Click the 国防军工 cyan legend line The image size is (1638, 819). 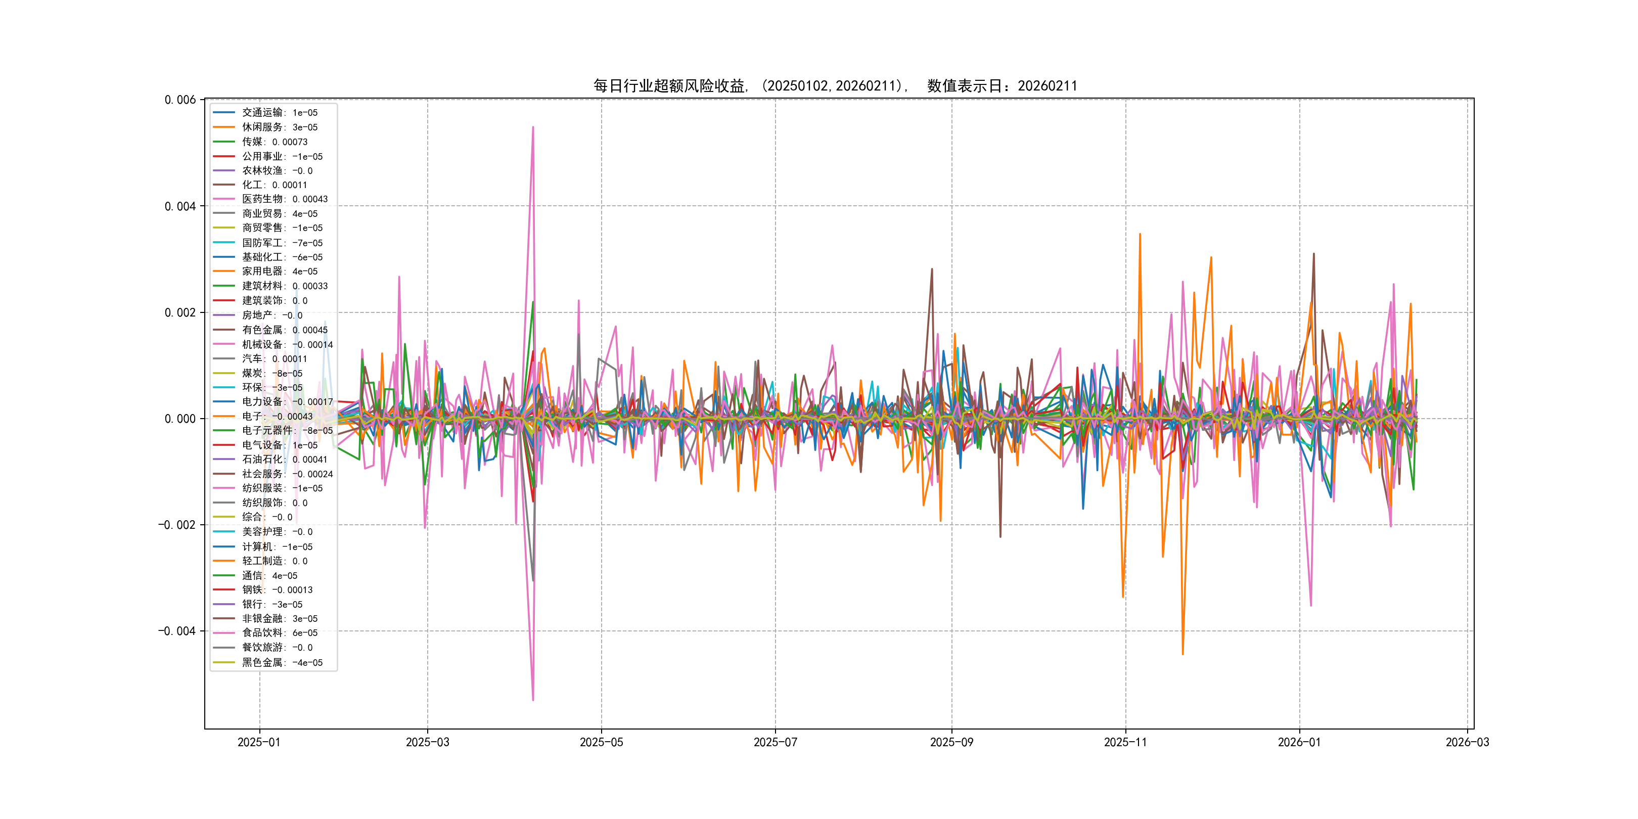pyautogui.click(x=224, y=242)
